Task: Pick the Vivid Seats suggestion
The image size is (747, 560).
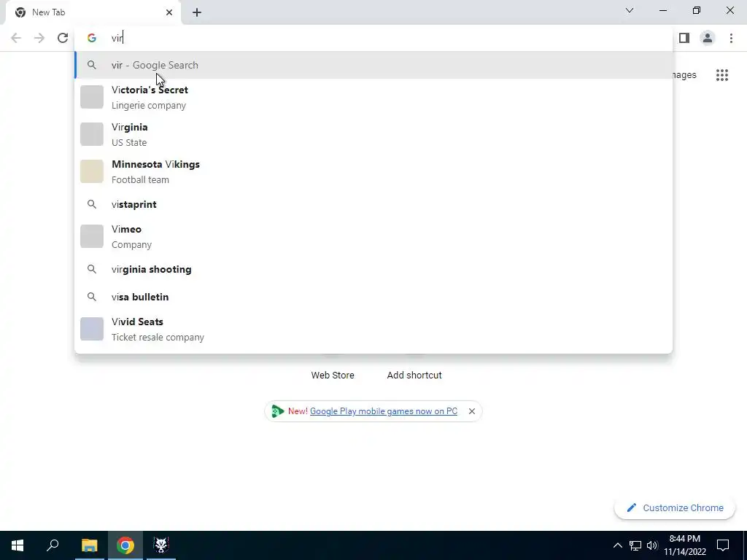Action: click(x=373, y=329)
